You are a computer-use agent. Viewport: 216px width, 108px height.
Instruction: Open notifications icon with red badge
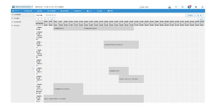coord(189,7)
